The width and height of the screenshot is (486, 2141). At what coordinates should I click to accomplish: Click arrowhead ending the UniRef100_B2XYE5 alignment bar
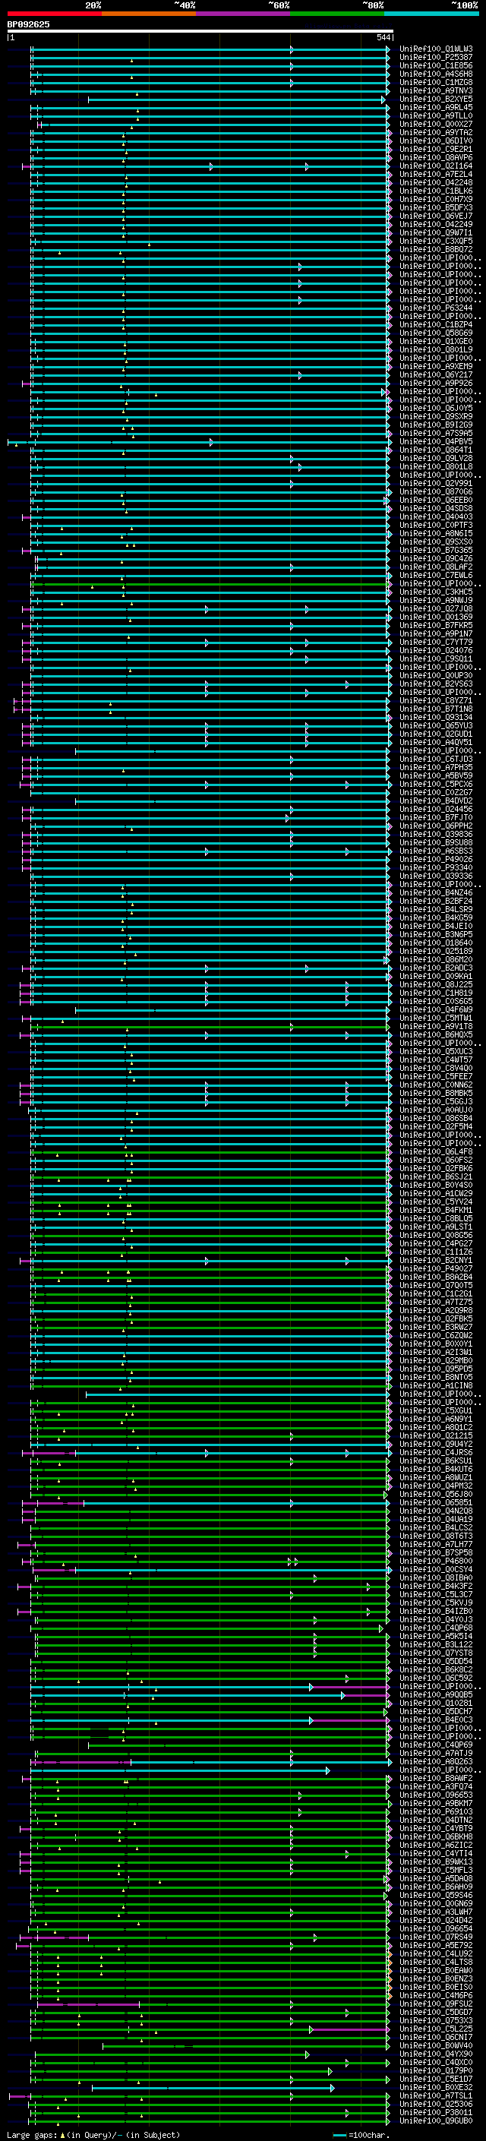tap(383, 99)
